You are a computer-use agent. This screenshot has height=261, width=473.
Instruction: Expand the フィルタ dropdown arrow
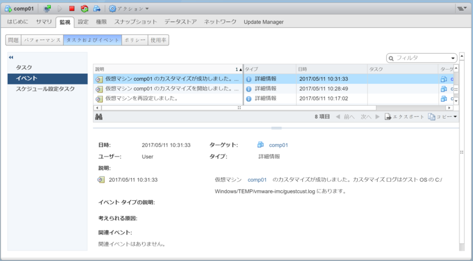[453, 58]
